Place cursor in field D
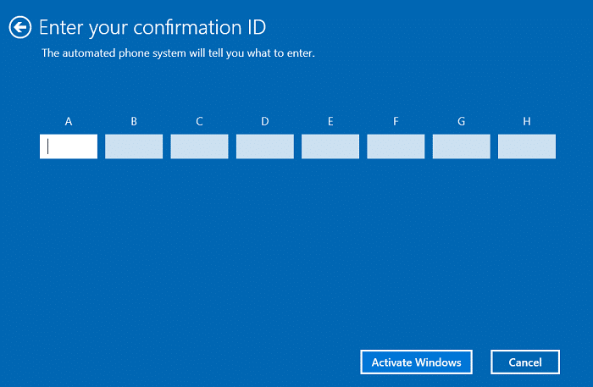593x387 pixels. tap(264, 147)
